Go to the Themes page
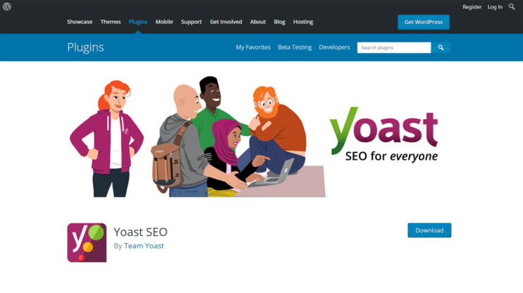 (x=111, y=22)
